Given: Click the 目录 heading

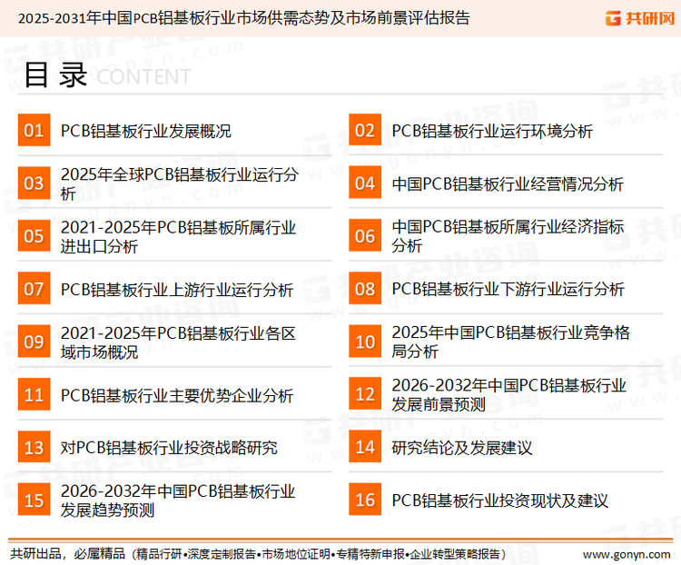Looking at the screenshot, I should (55, 75).
